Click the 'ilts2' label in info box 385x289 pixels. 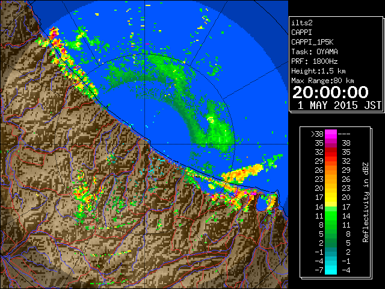pos(302,23)
